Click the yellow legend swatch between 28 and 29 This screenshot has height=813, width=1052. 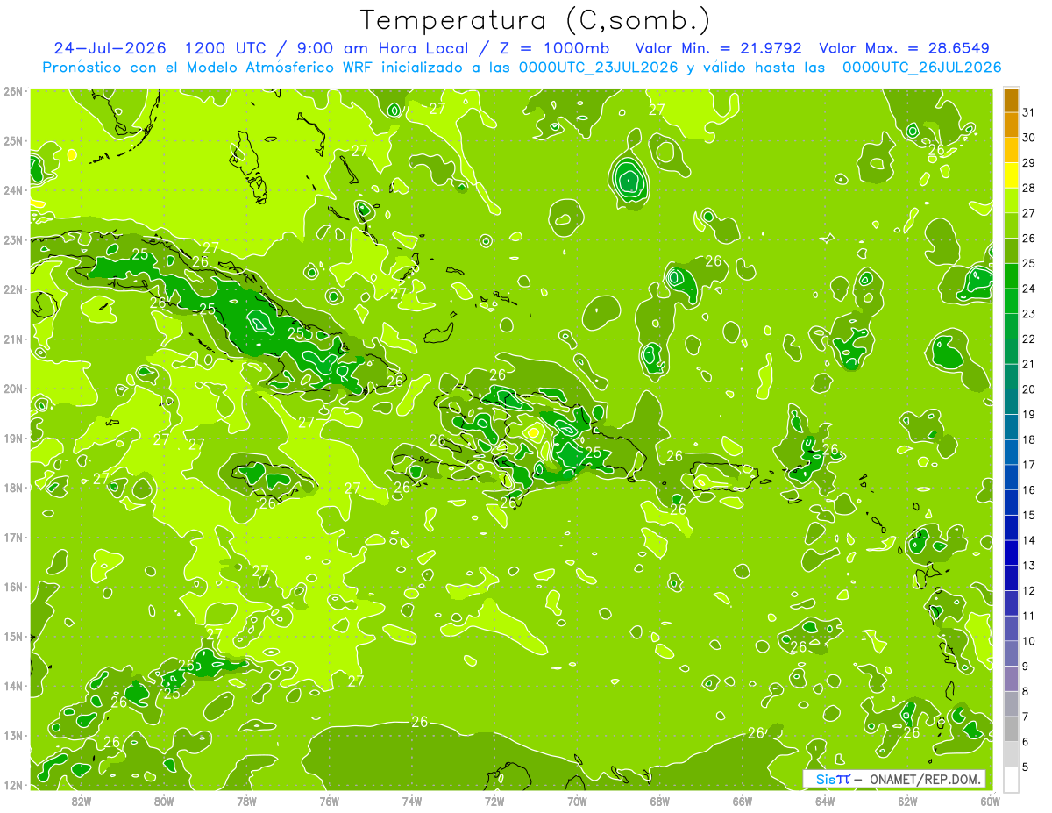pos(1011,175)
